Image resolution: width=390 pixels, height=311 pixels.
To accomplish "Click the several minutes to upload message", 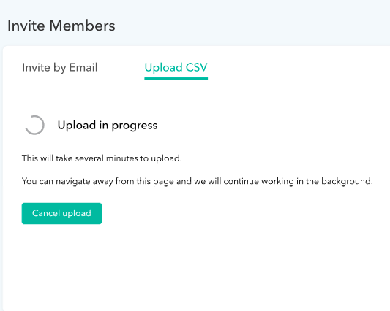I will 102,158.
